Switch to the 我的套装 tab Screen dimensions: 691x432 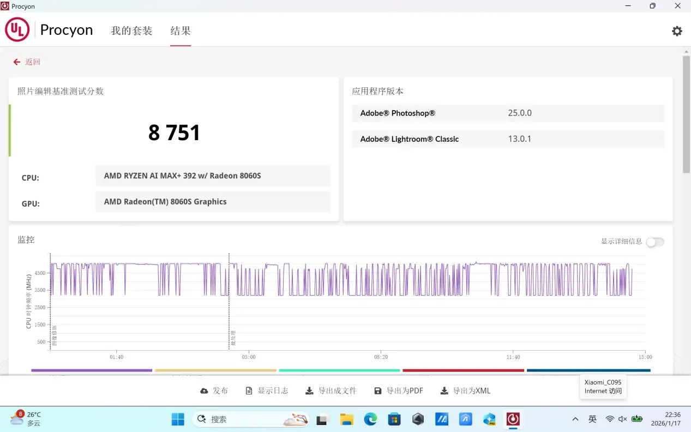coord(131,31)
